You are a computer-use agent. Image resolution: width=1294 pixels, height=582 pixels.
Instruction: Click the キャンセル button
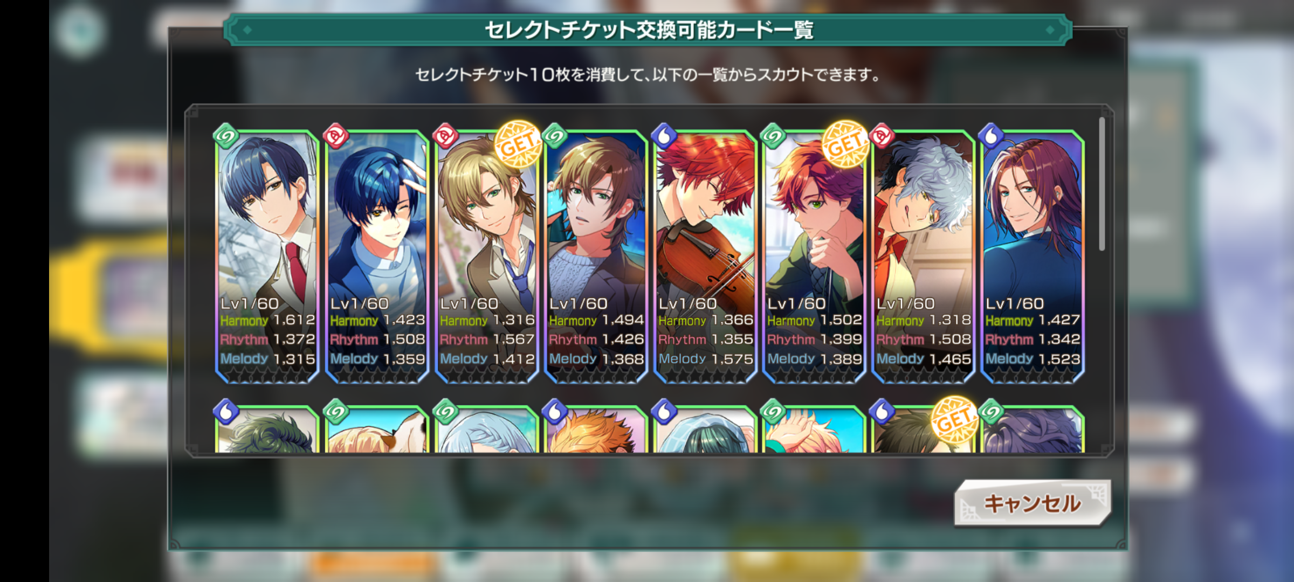click(1032, 503)
